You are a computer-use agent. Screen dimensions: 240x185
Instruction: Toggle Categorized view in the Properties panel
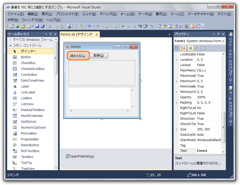pyautogui.click(x=177, y=48)
